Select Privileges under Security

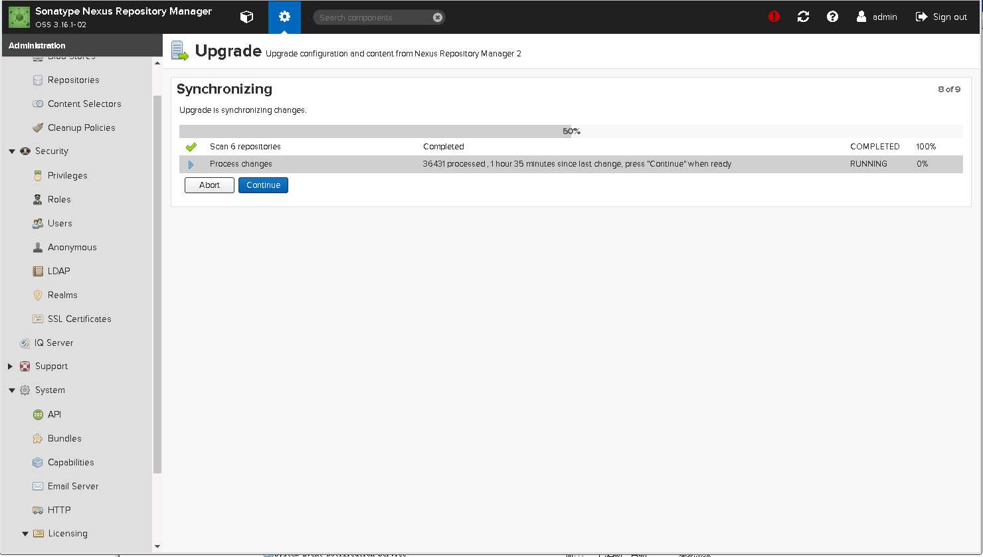coord(68,175)
